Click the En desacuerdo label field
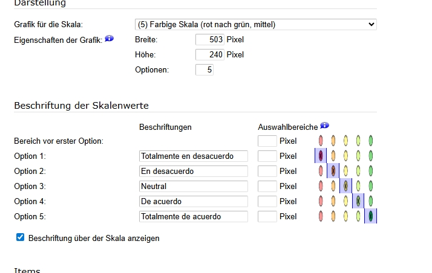 tap(194, 172)
